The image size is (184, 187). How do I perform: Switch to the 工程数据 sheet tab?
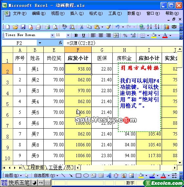[x=35, y=168]
